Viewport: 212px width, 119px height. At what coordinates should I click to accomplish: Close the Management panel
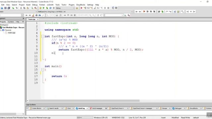23,19
